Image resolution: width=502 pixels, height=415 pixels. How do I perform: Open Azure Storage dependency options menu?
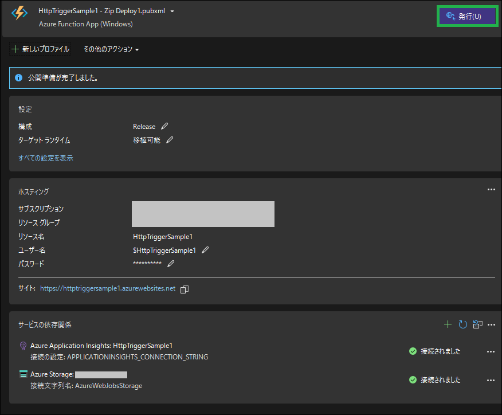tap(491, 379)
